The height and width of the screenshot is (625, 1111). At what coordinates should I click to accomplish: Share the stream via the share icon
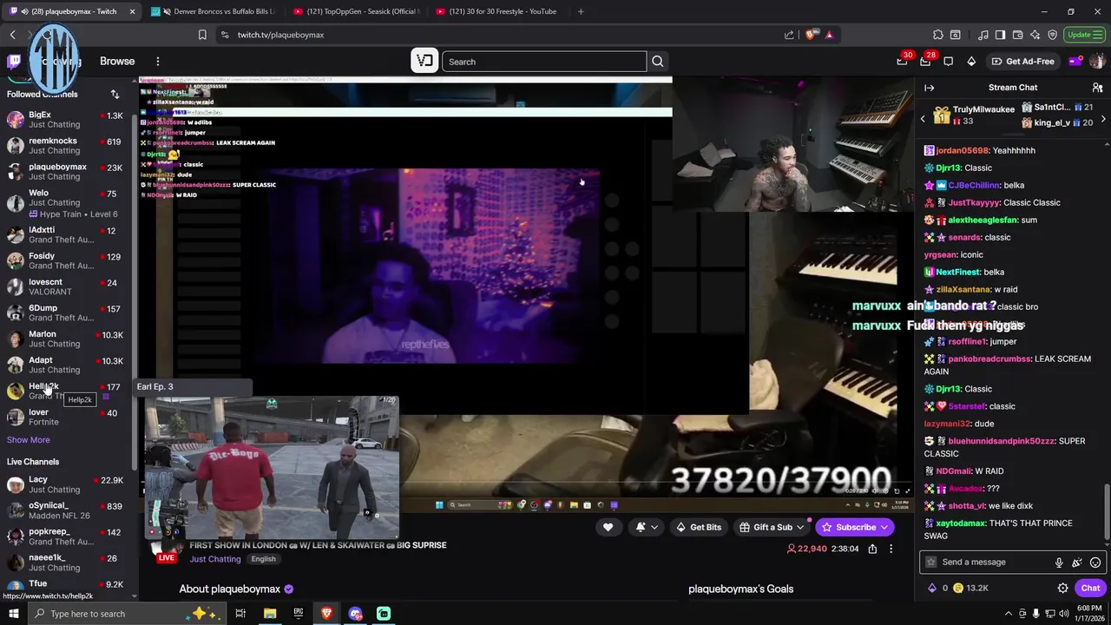pyautogui.click(x=872, y=549)
